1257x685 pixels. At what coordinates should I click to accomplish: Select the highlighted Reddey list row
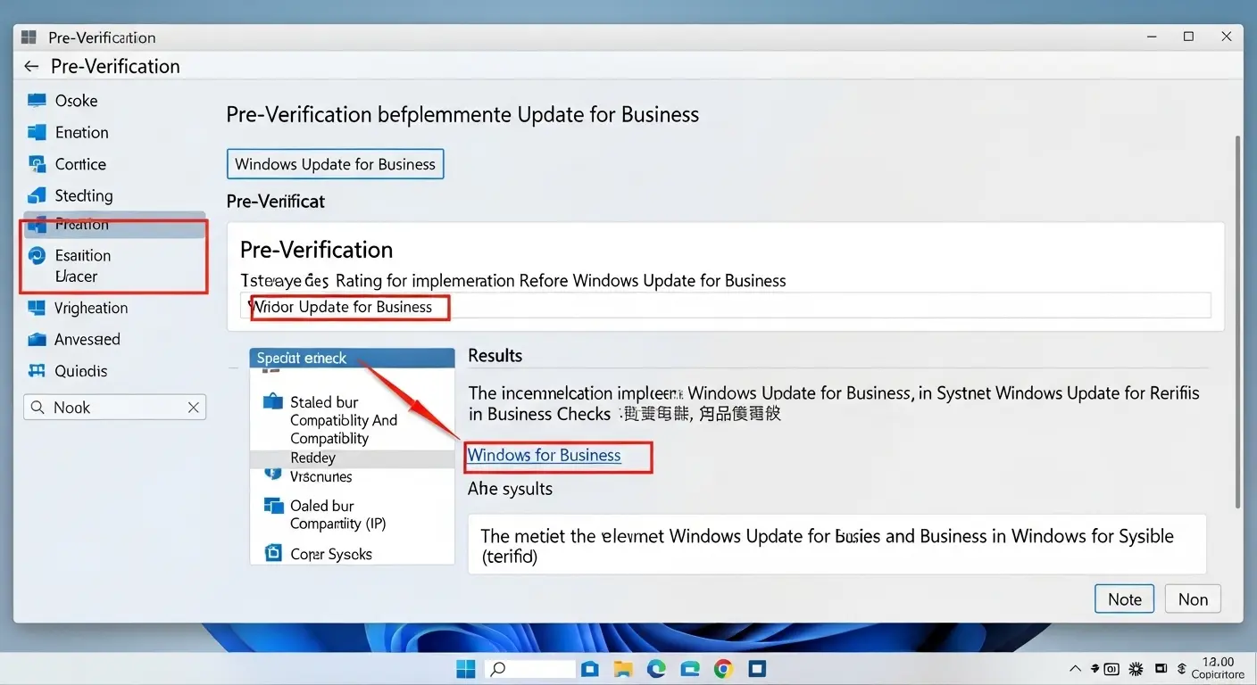(352, 458)
